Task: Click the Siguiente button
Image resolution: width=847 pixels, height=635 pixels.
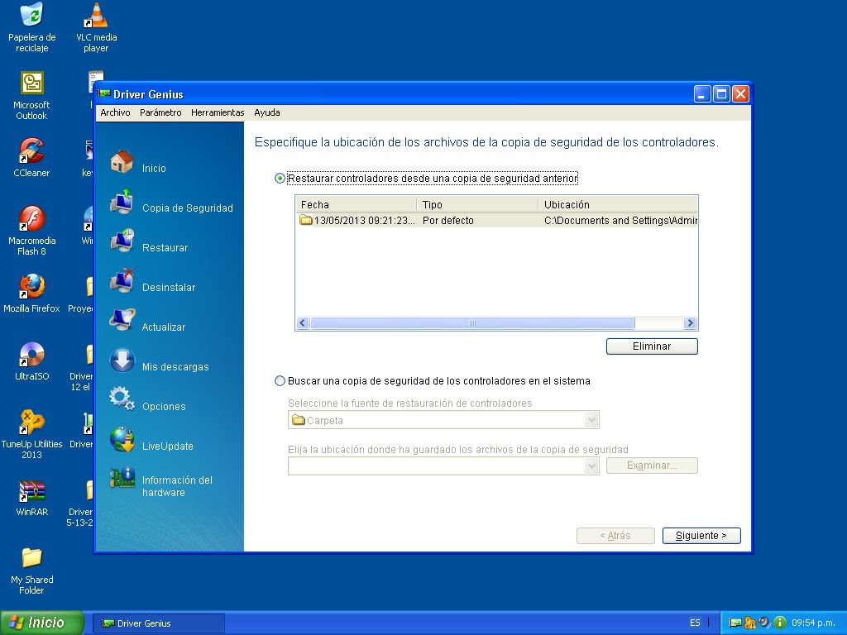Action: pos(701,536)
